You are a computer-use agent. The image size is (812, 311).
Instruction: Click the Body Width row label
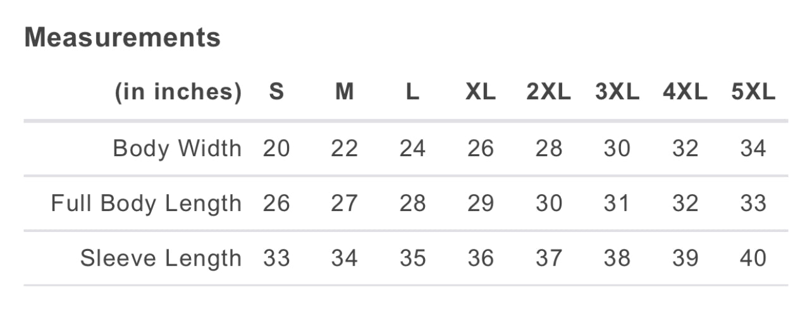(x=177, y=149)
